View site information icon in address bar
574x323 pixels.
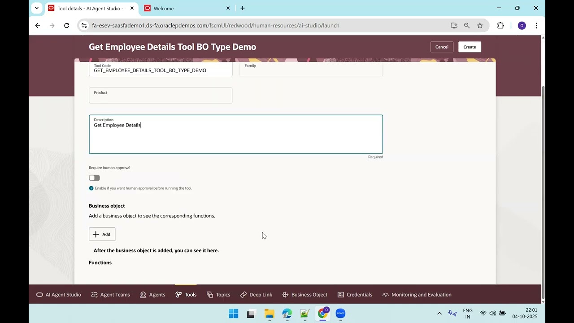point(84,26)
